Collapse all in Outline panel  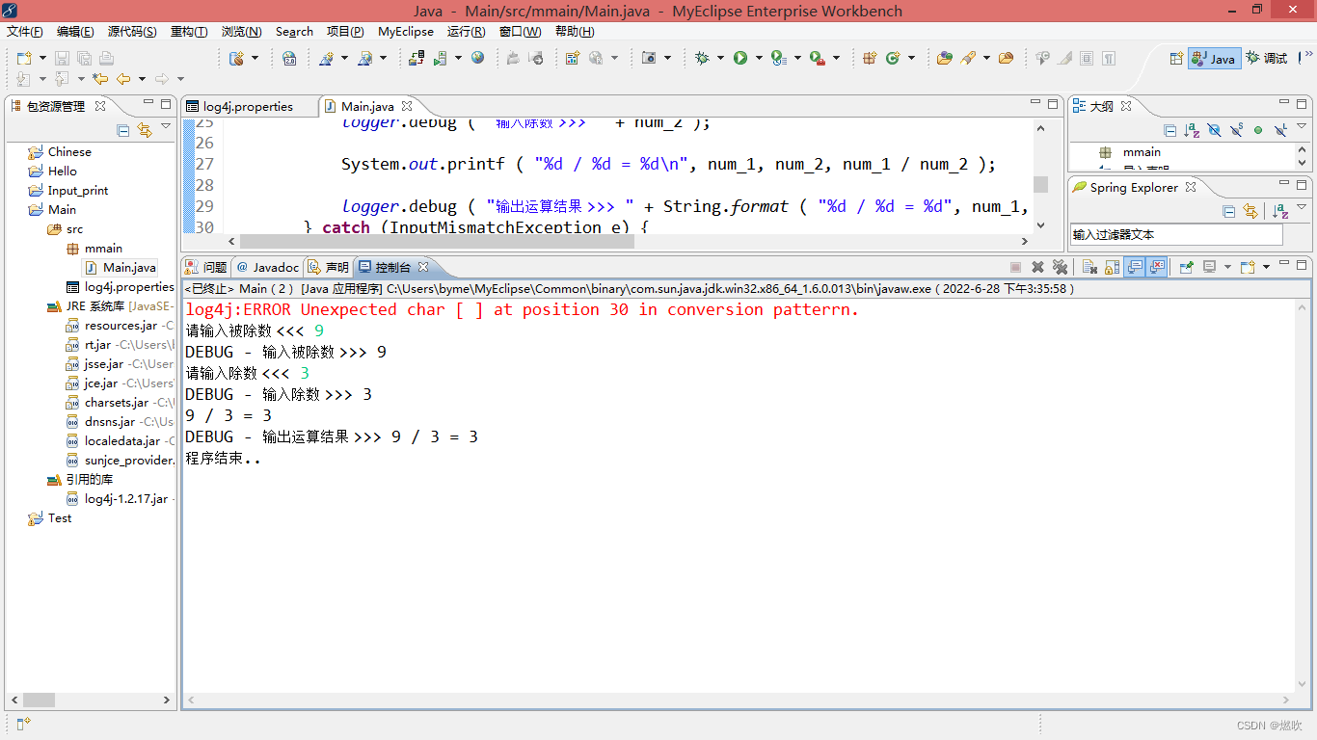tap(1169, 130)
